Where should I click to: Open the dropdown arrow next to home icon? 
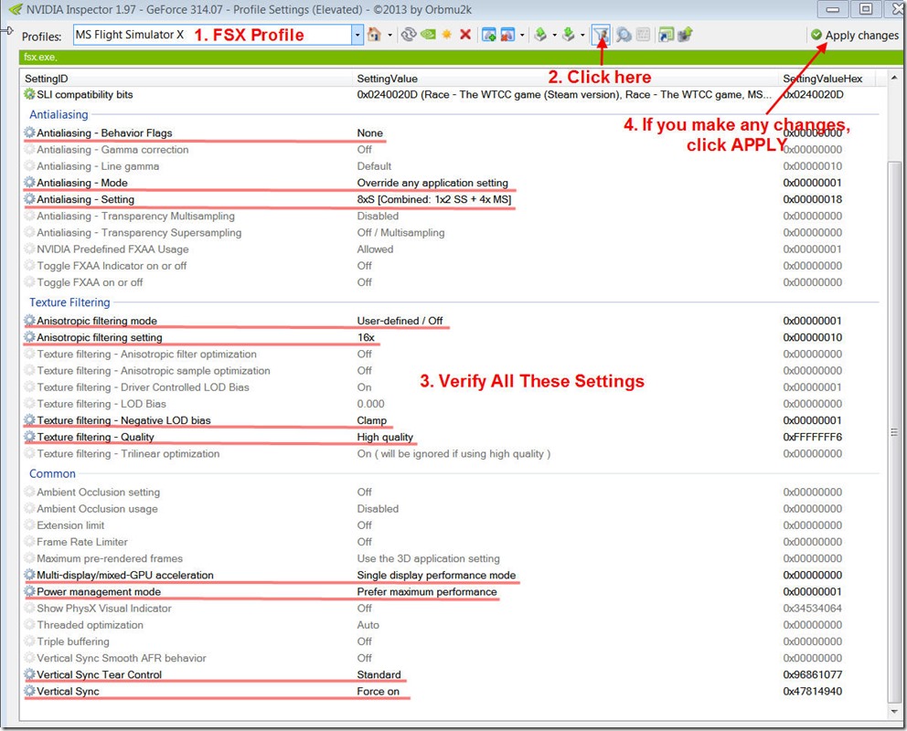click(x=389, y=36)
